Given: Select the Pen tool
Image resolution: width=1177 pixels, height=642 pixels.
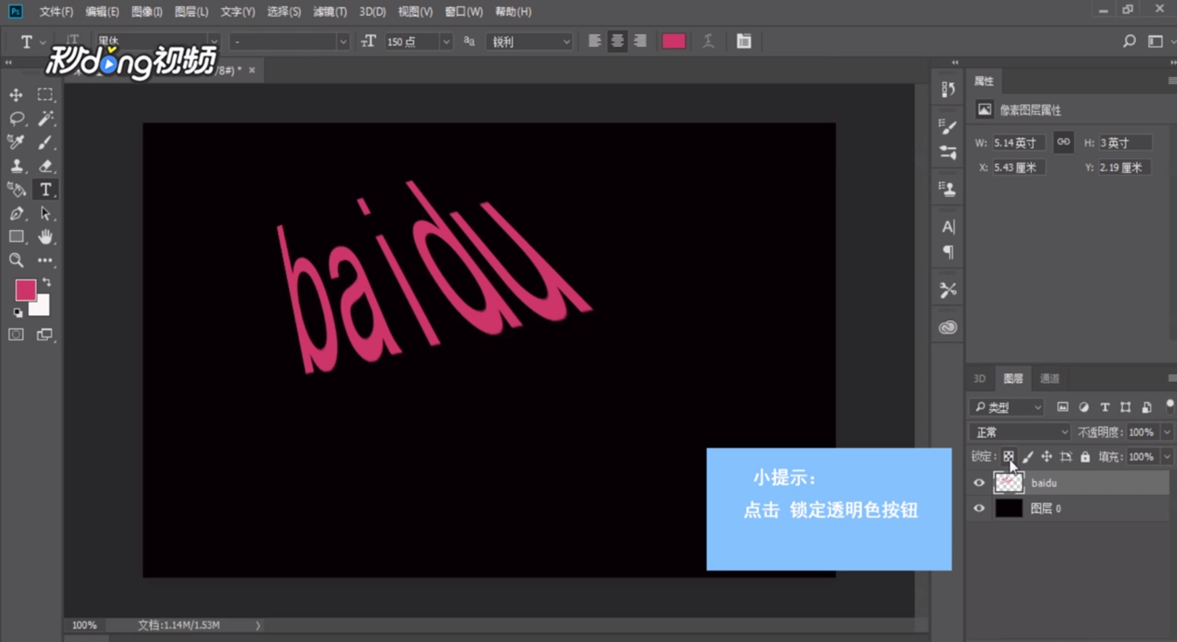Looking at the screenshot, I should (x=16, y=213).
